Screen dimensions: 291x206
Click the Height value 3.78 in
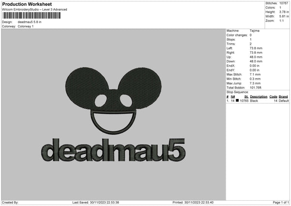click(x=284, y=12)
